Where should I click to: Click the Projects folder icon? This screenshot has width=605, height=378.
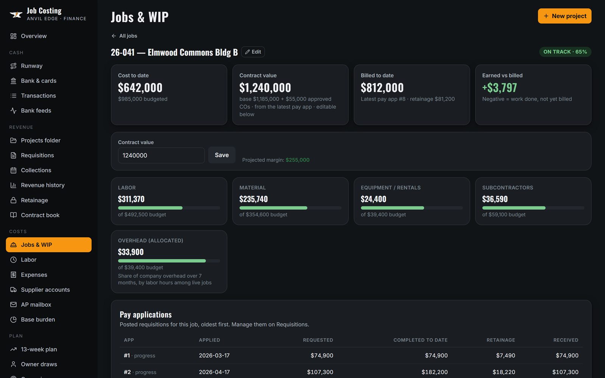[13, 140]
